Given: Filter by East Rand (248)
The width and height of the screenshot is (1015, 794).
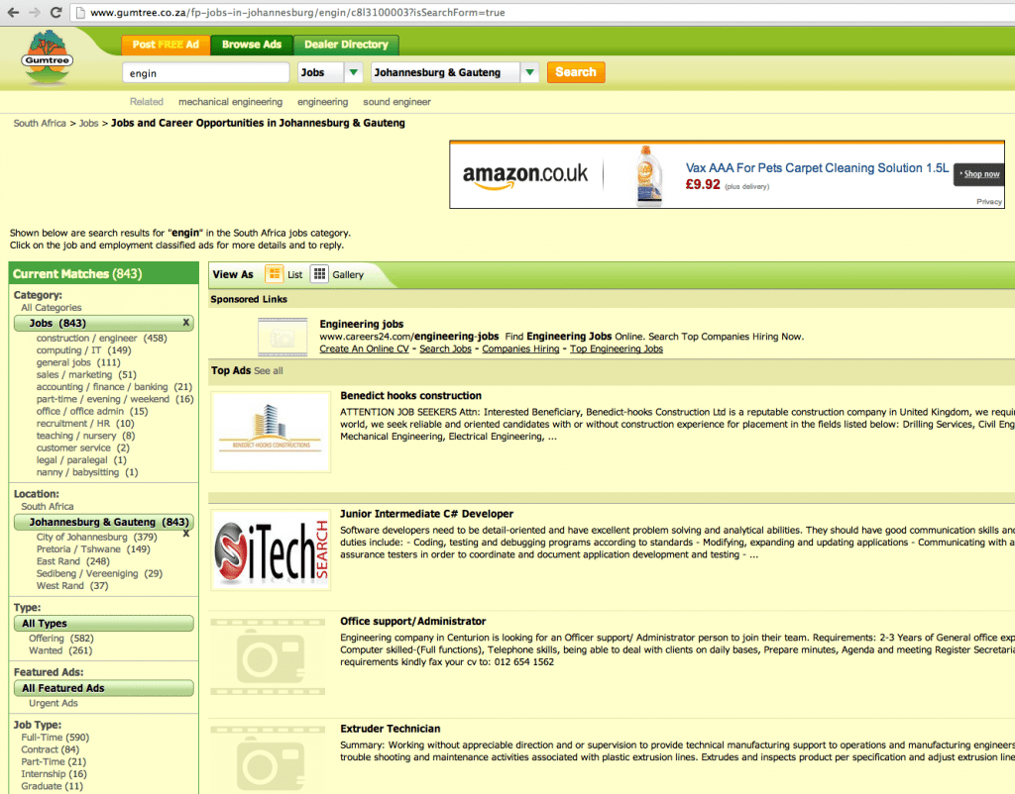Looking at the screenshot, I should [x=72, y=562].
